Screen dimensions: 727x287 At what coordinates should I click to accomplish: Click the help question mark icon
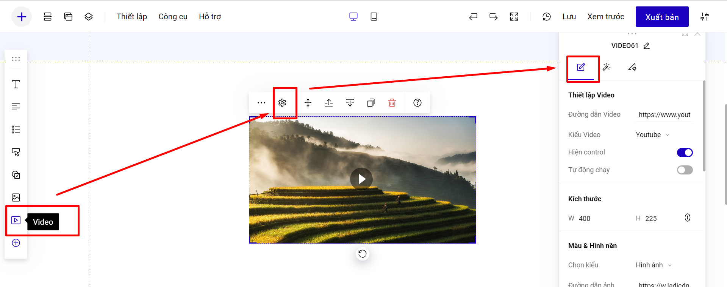(417, 103)
